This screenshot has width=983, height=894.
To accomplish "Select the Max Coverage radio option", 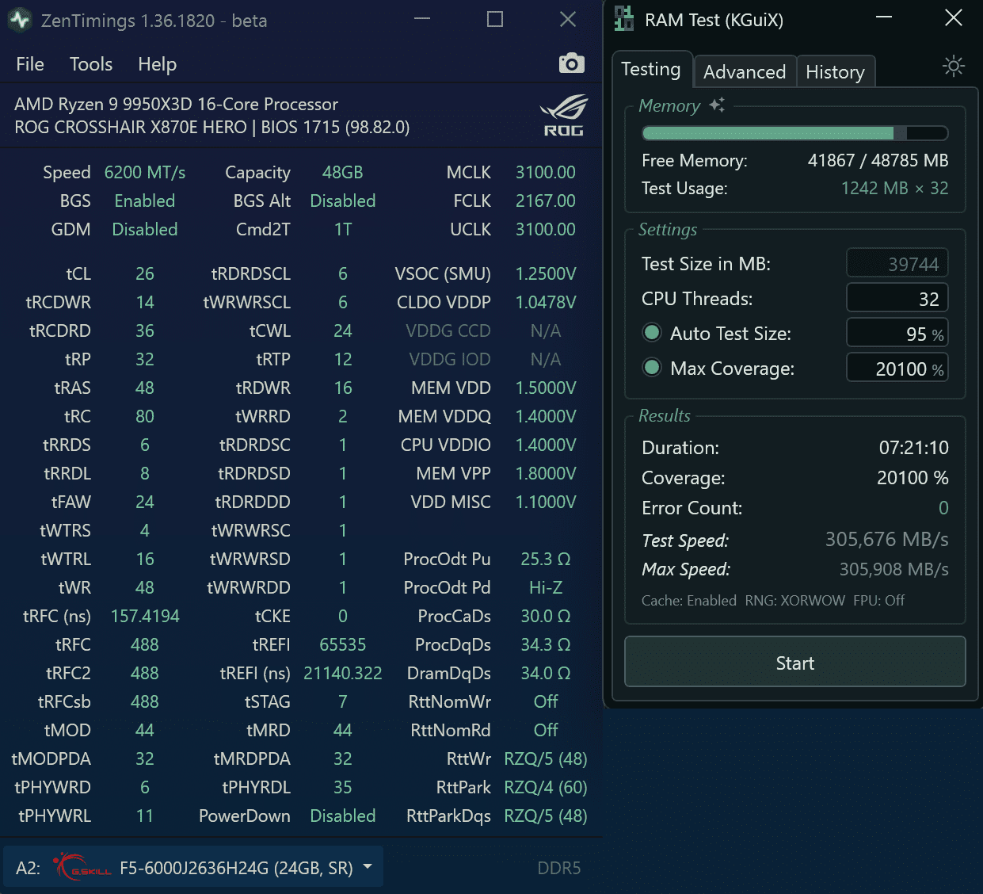I will pos(652,368).
